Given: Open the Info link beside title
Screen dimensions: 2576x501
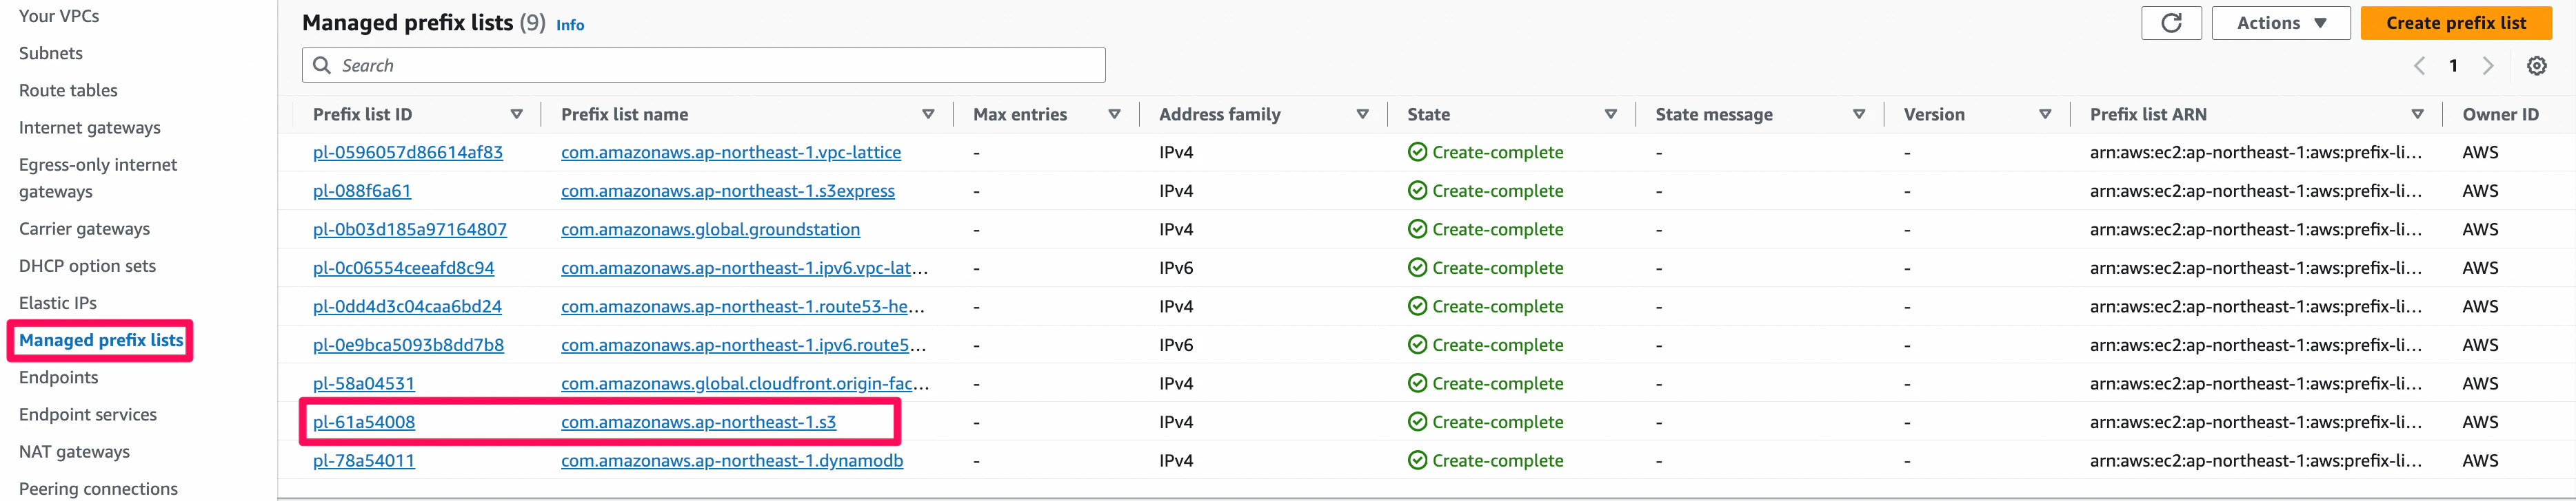Looking at the screenshot, I should click(570, 25).
